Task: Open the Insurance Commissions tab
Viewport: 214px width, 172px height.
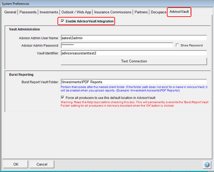Action: [113, 12]
